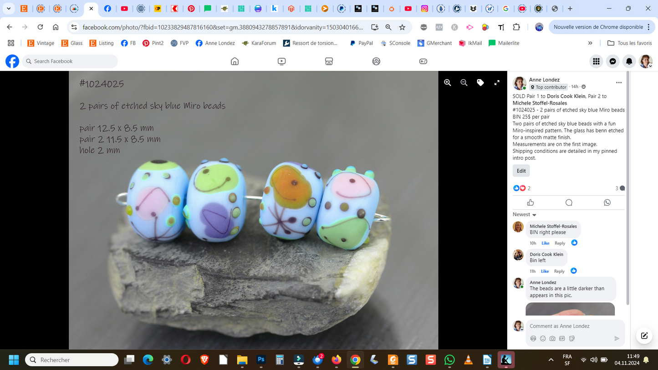This screenshot has width=658, height=370.
Task: Open Listing bookmark
Action: 102,43
